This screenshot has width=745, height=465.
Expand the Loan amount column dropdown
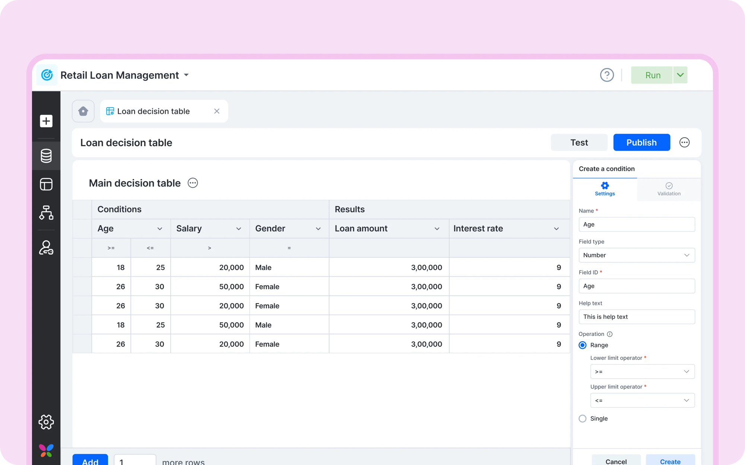coord(437,229)
